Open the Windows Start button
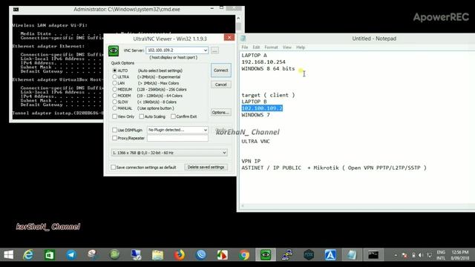Viewport: 475px width, 267px height. (x=8, y=255)
